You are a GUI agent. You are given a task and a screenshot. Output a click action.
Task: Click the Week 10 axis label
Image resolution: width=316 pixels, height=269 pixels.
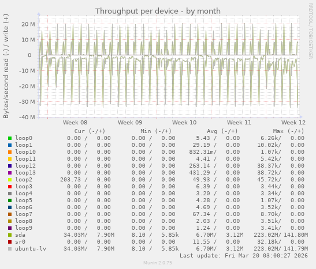(184, 122)
